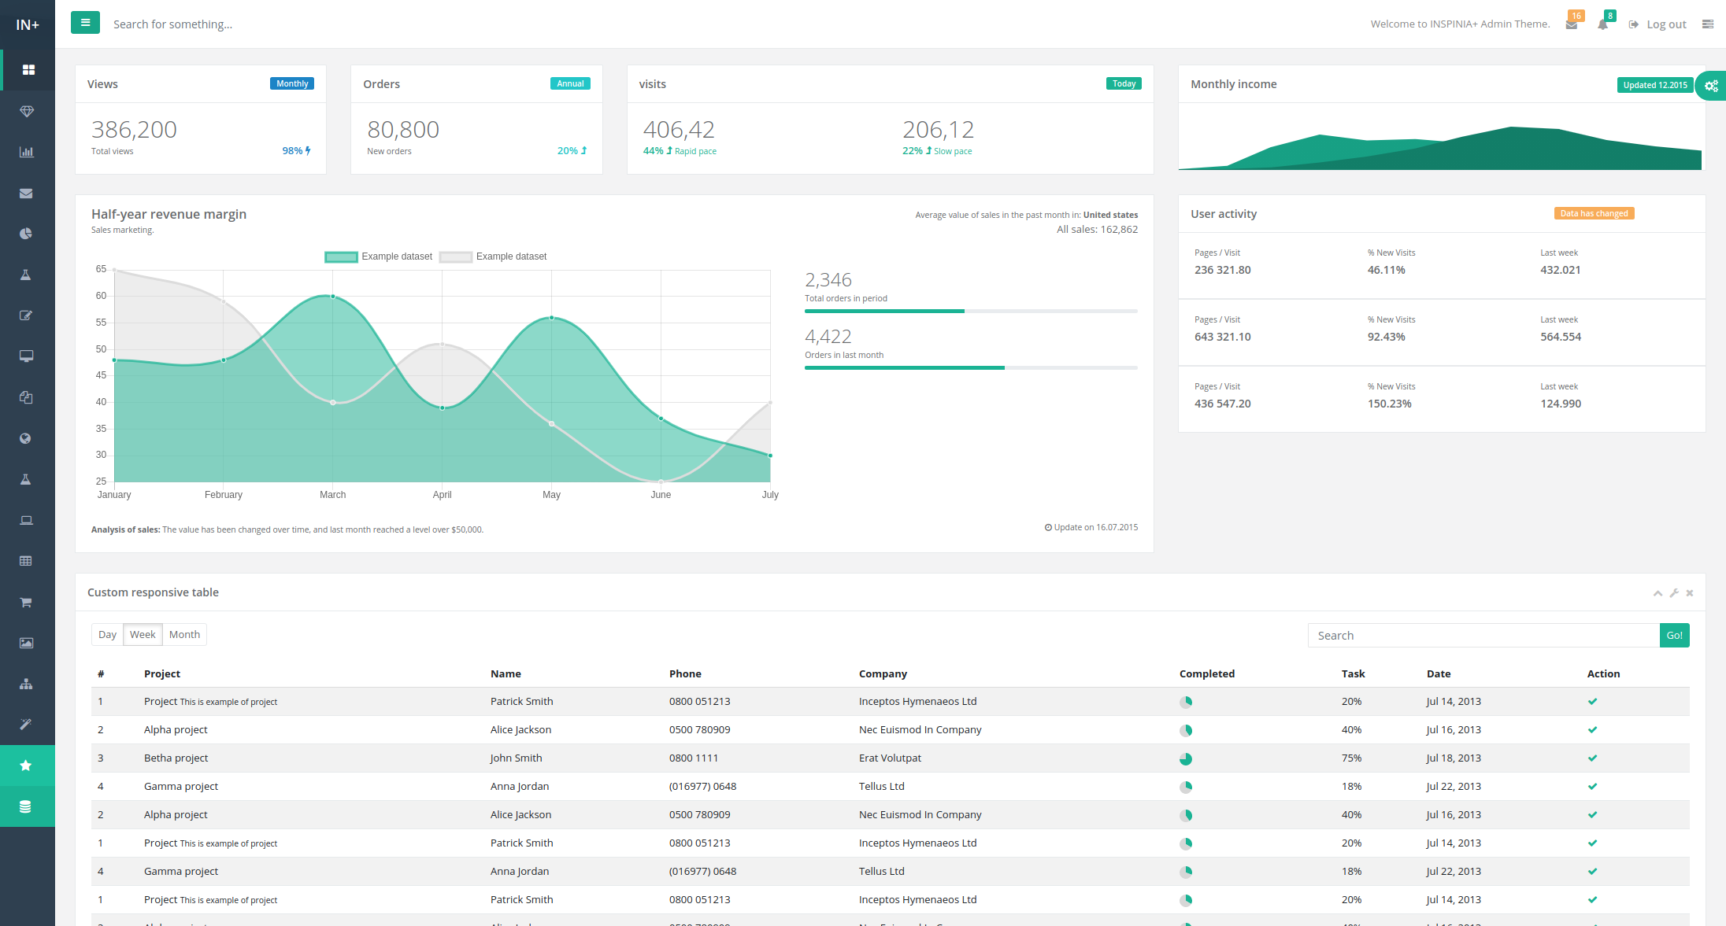Open the wrench options dropdown on table panel
1726x926 pixels.
coord(1674,593)
